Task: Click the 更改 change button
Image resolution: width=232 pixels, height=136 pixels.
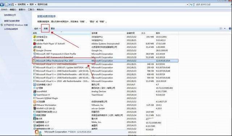Action: 53,29
